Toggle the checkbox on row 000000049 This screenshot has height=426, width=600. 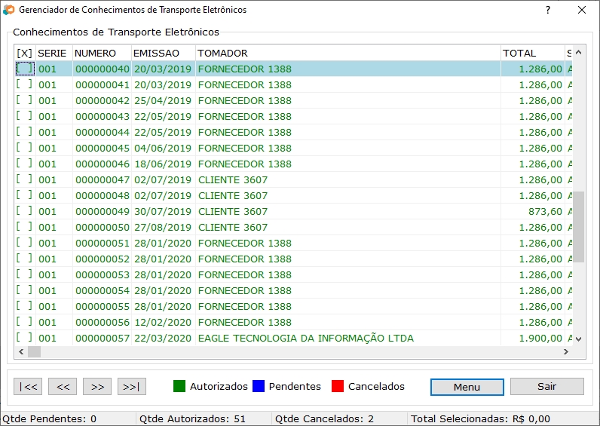(25, 211)
